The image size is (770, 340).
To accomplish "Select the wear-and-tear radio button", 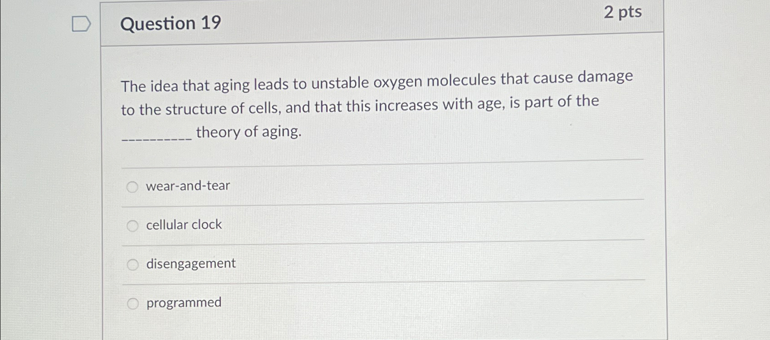I will click(x=133, y=187).
